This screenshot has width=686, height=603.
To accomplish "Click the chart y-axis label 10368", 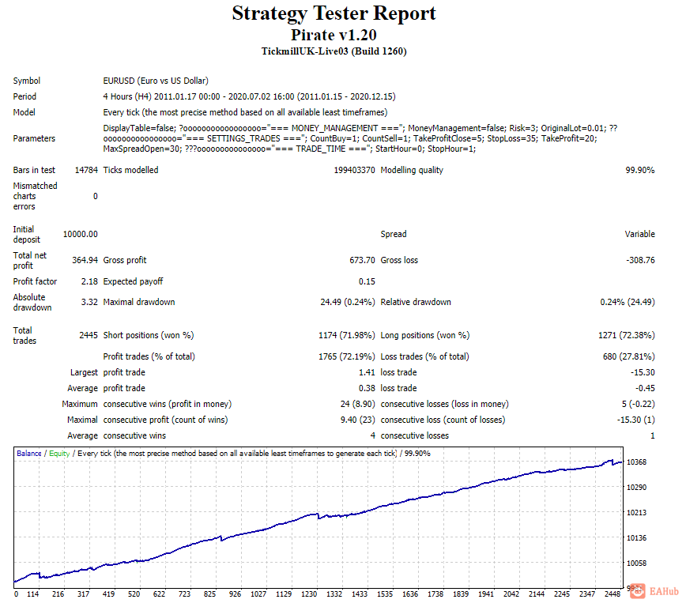I will [636, 462].
